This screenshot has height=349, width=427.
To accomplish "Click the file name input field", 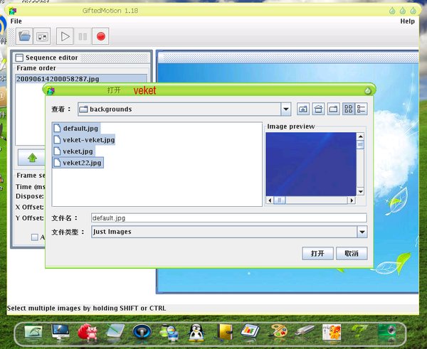I will tap(229, 218).
